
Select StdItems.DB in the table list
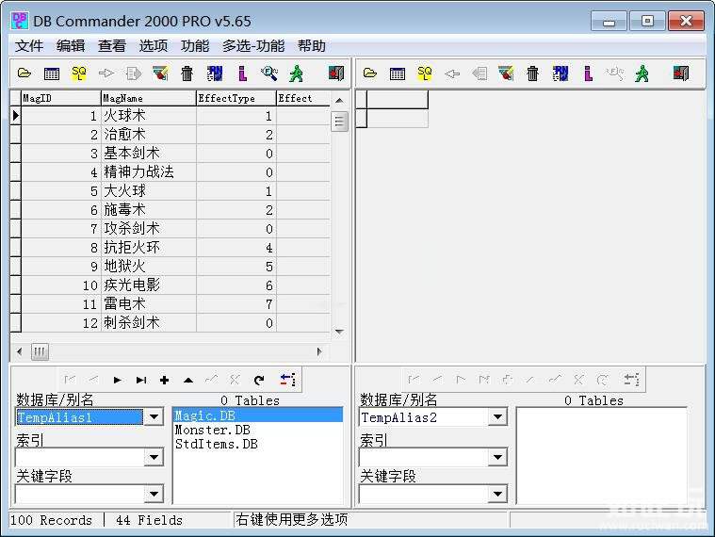(217, 444)
